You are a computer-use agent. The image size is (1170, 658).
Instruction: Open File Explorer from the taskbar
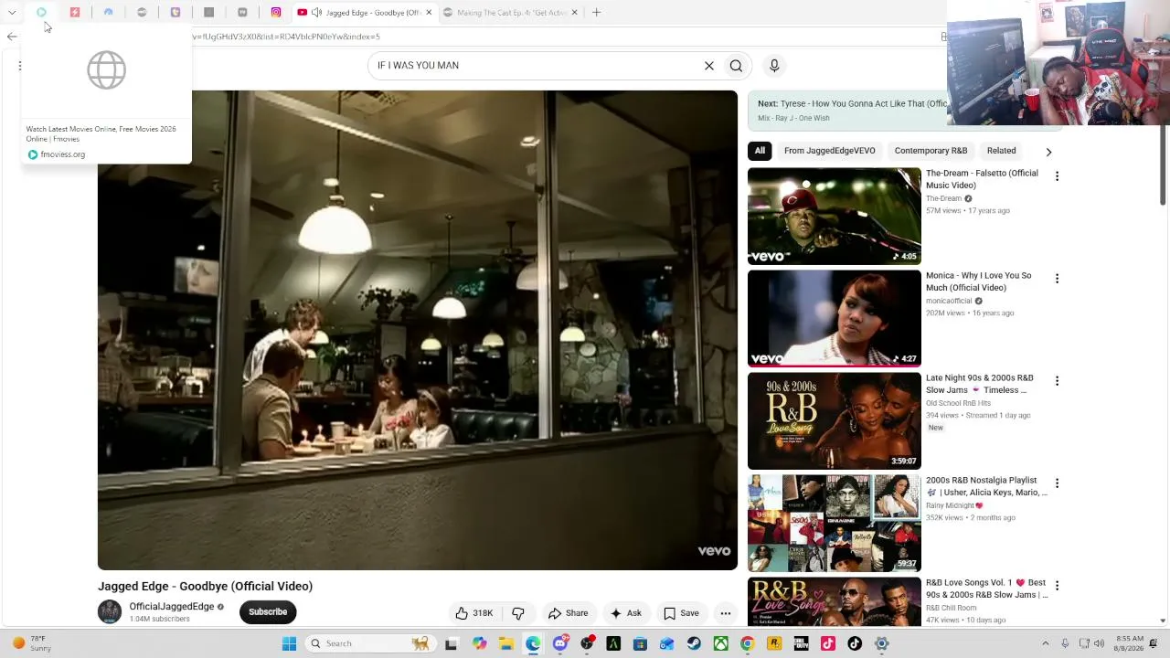(x=506, y=643)
